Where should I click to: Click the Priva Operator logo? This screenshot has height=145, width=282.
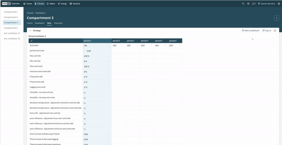point(11,4)
